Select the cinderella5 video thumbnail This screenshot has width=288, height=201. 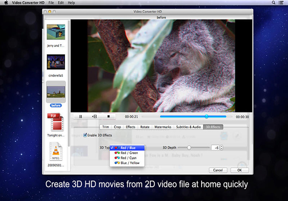point(56,62)
